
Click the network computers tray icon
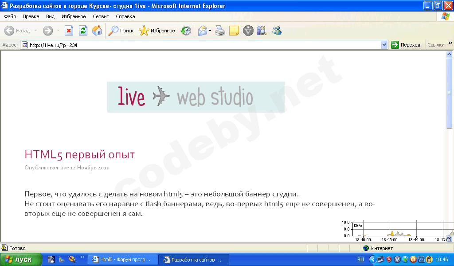point(381,259)
